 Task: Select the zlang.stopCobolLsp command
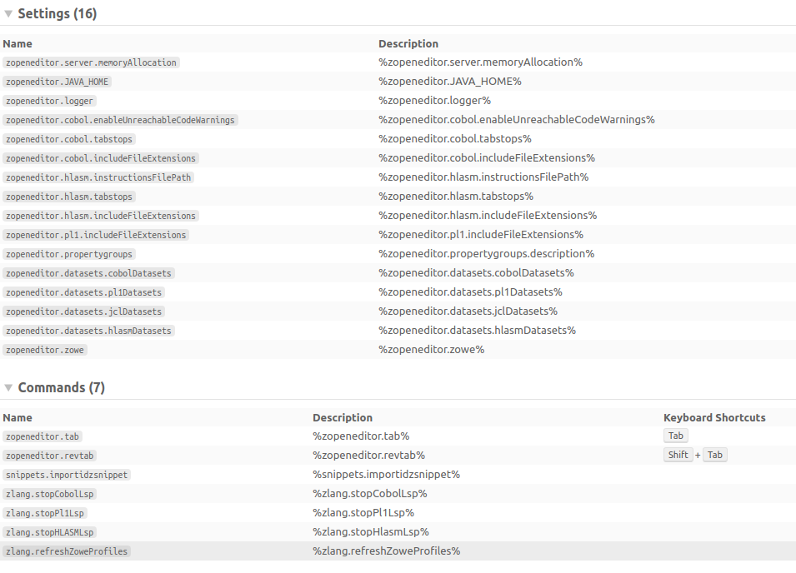pyautogui.click(x=49, y=493)
